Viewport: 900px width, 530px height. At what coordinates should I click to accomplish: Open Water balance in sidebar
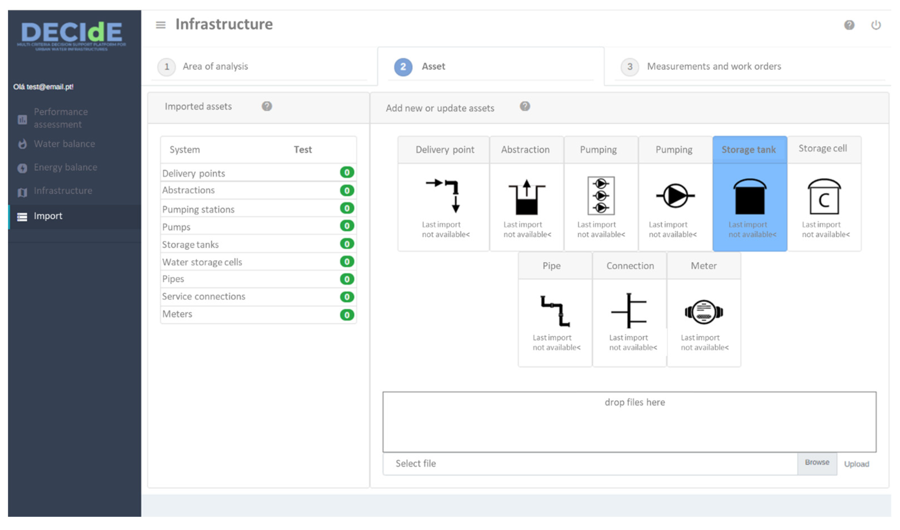click(x=64, y=144)
